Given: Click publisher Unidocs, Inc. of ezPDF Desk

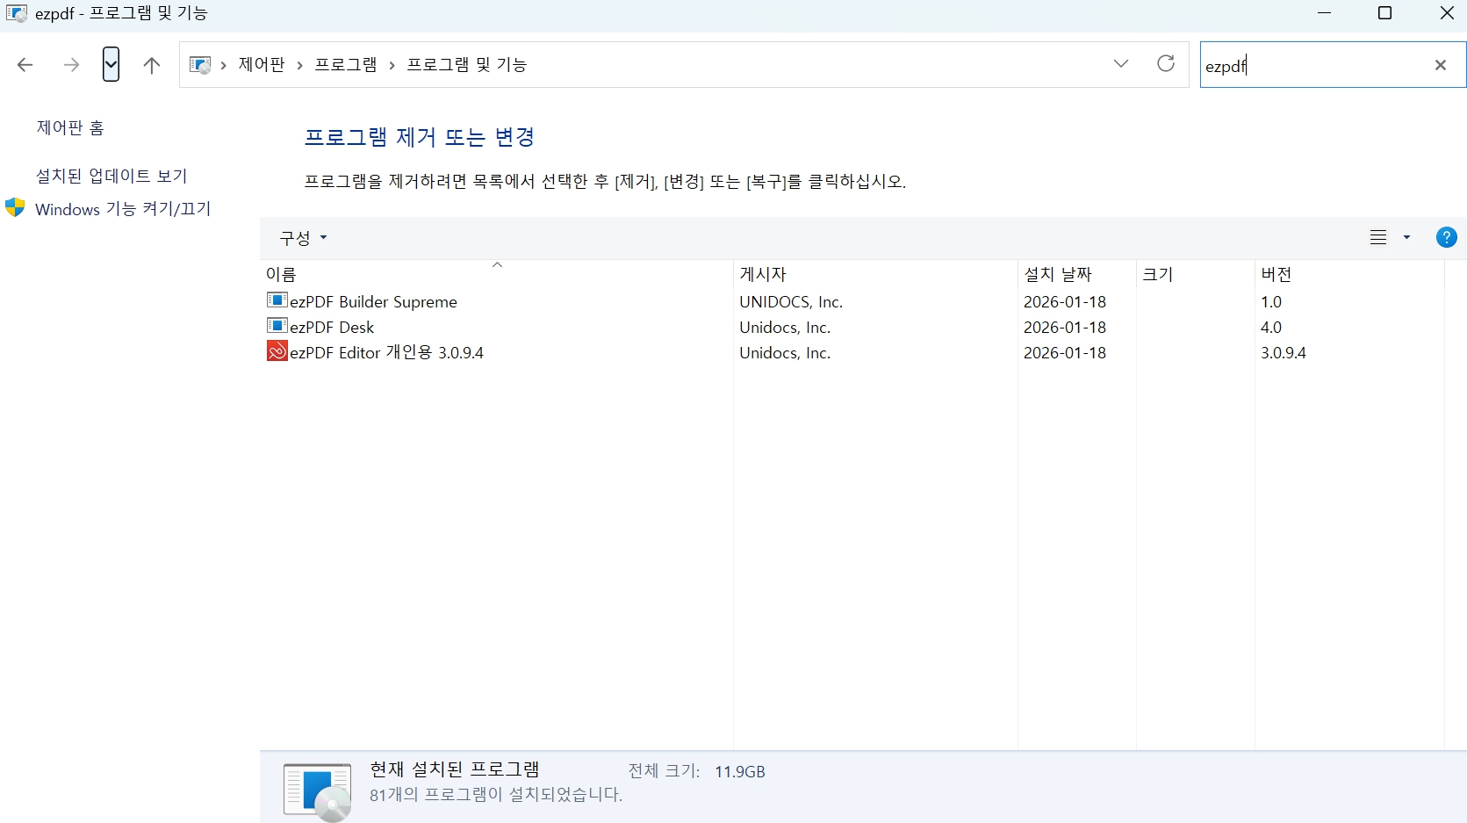Looking at the screenshot, I should [785, 327].
